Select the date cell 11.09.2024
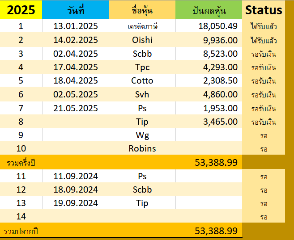294x240 pixels. tap(75, 176)
